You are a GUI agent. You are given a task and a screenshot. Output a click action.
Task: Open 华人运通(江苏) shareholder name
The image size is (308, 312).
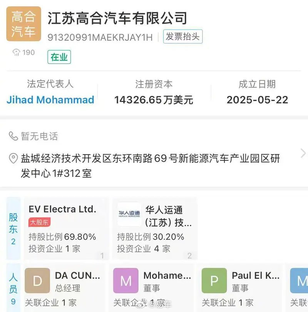pos(168,216)
